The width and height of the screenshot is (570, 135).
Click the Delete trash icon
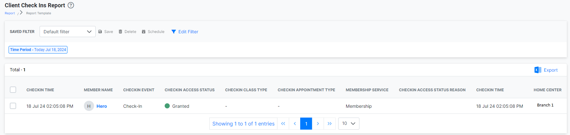120,32
